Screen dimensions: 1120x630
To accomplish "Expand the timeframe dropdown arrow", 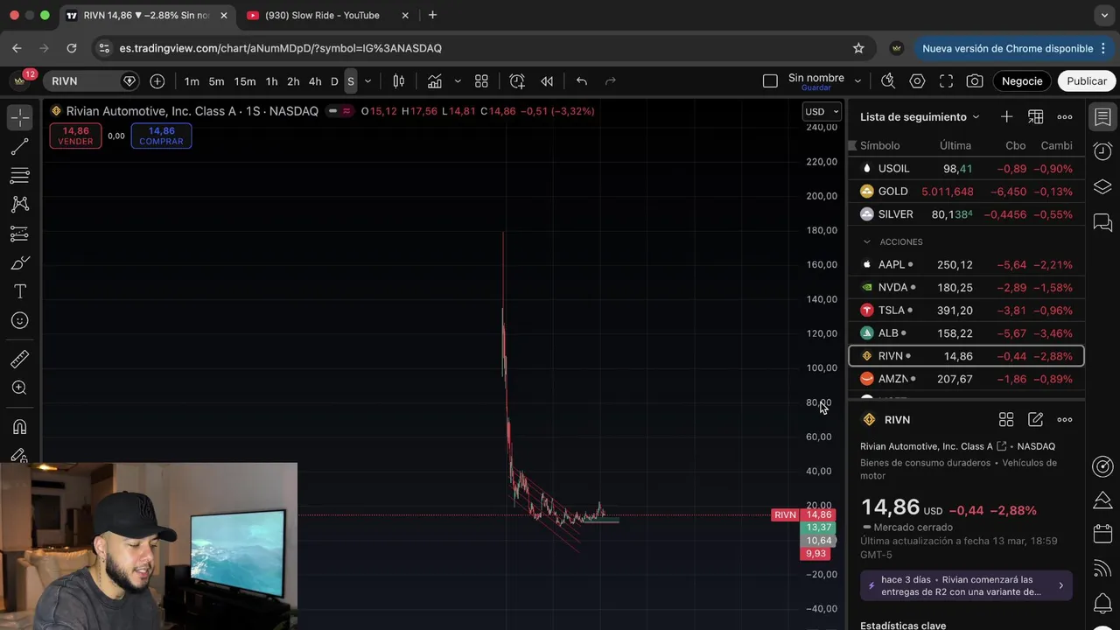I will tap(367, 81).
